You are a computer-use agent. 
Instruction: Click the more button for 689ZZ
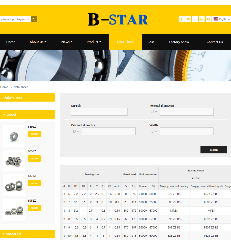click(34, 134)
